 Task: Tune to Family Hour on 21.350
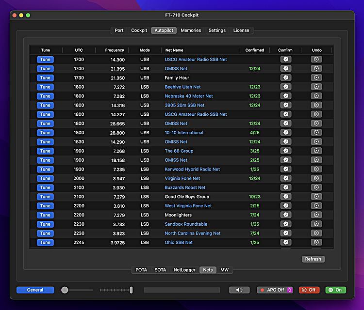pos(45,78)
